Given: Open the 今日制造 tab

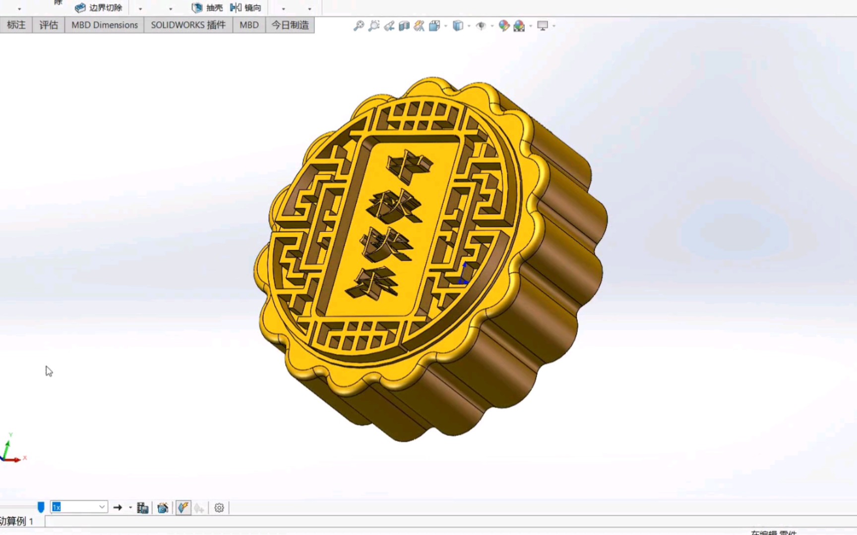Looking at the screenshot, I should 290,25.
